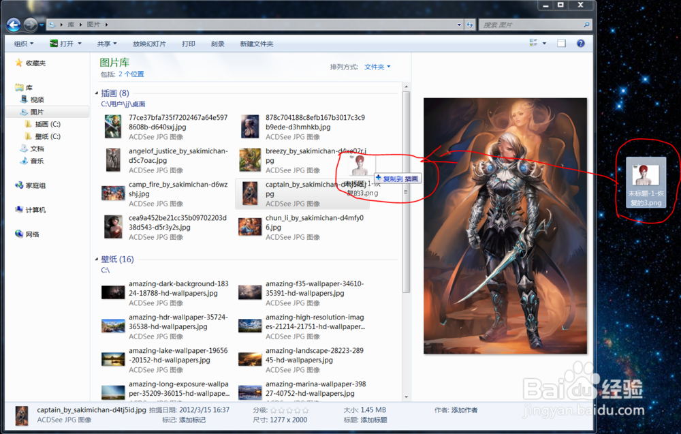Click the 打开 button in the toolbar

pyautogui.click(x=63, y=44)
